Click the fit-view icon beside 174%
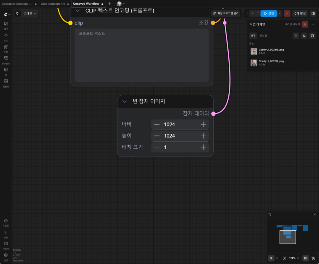Screen dimensions: 319x264 284,258
